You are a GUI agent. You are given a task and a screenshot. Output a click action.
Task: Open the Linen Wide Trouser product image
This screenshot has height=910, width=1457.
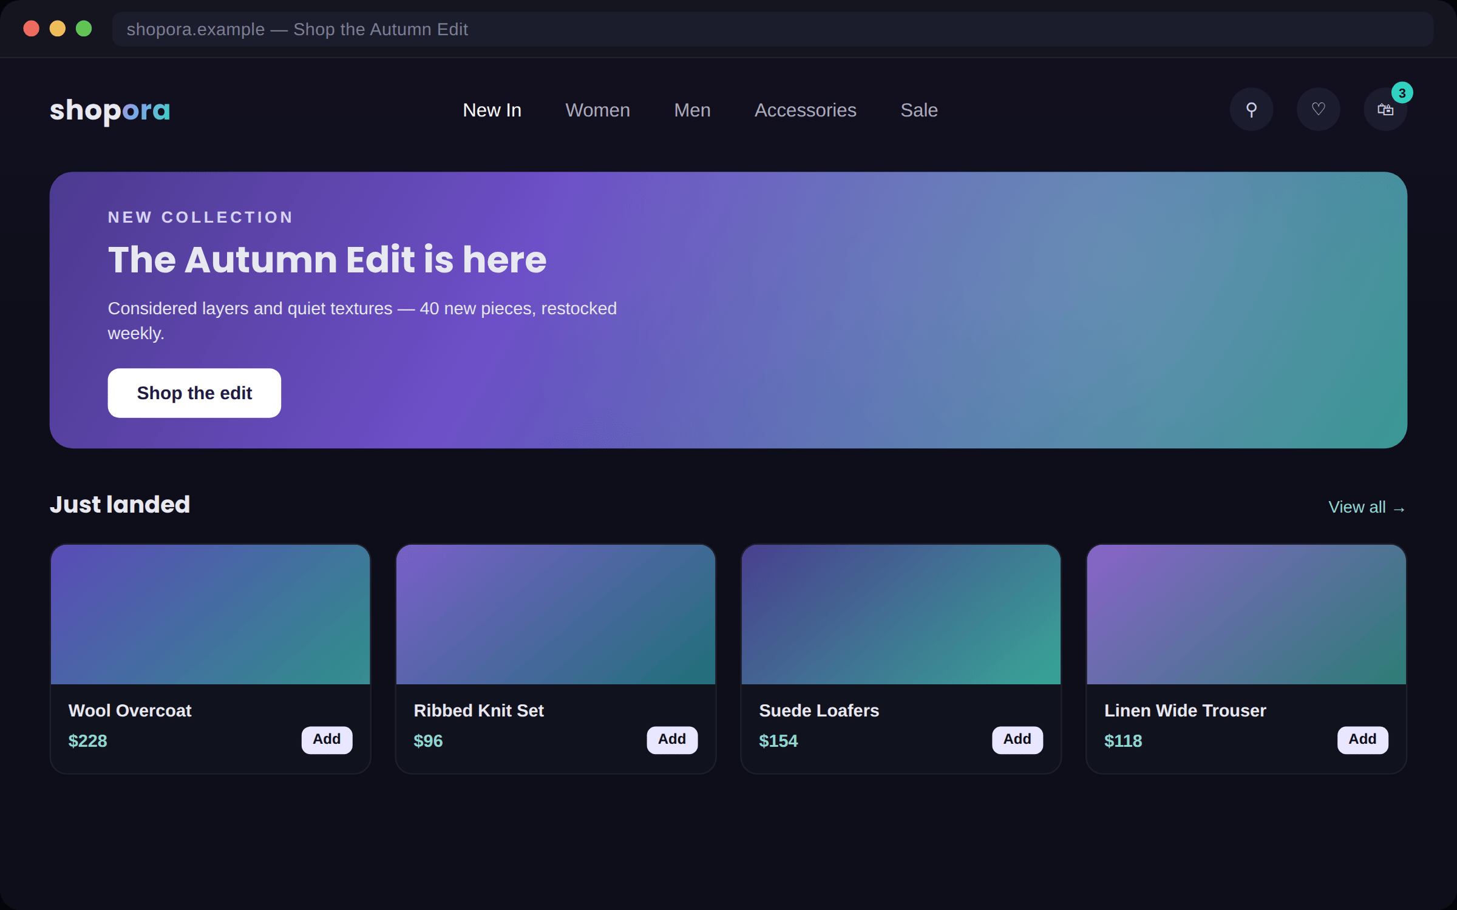click(x=1246, y=615)
